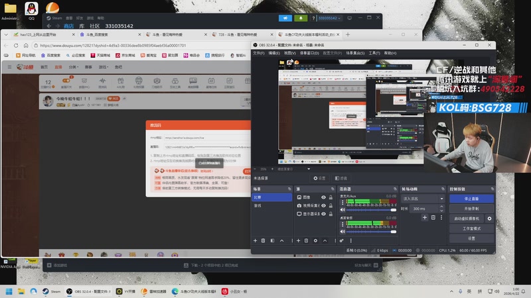
Task: Toggle visibility of 图像 source
Action: point(323,197)
